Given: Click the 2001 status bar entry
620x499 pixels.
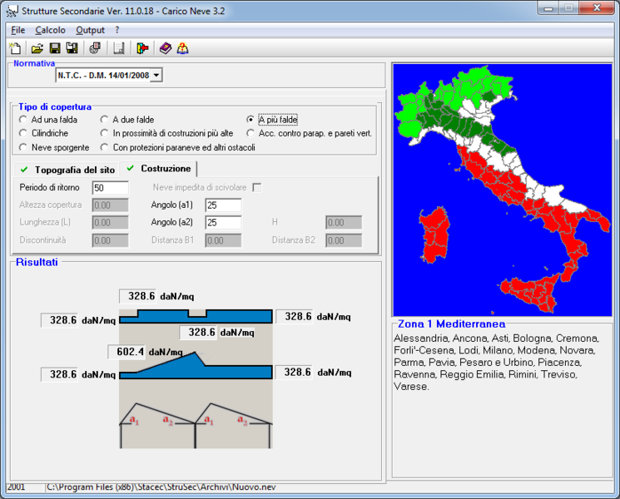Looking at the screenshot, I should (16, 487).
